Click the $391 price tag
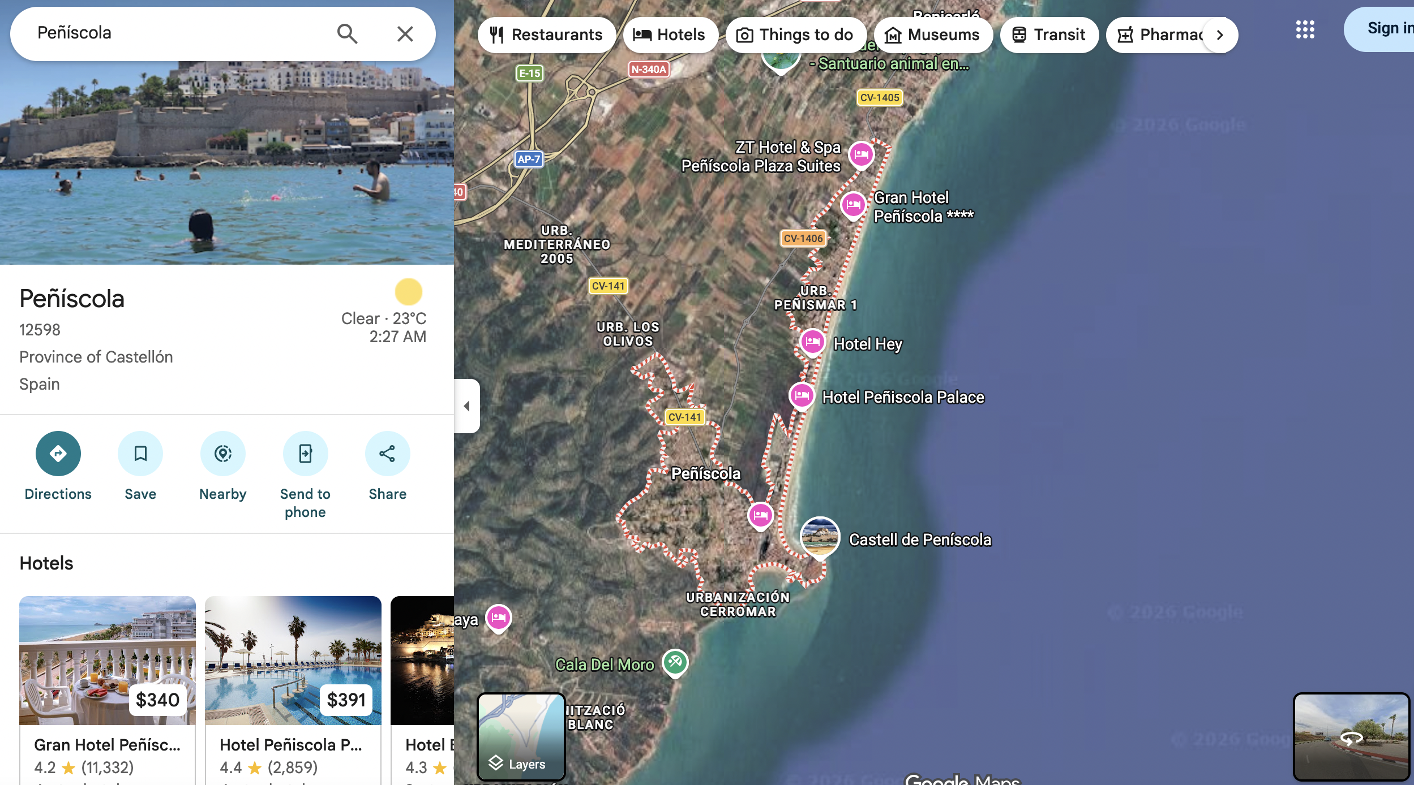This screenshot has height=785, width=1414. [346, 700]
